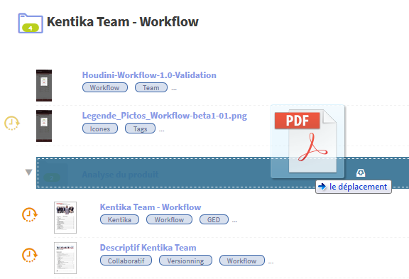
Task: Open thumbnail of Descriptif Kentika Team
Action: tap(65, 258)
